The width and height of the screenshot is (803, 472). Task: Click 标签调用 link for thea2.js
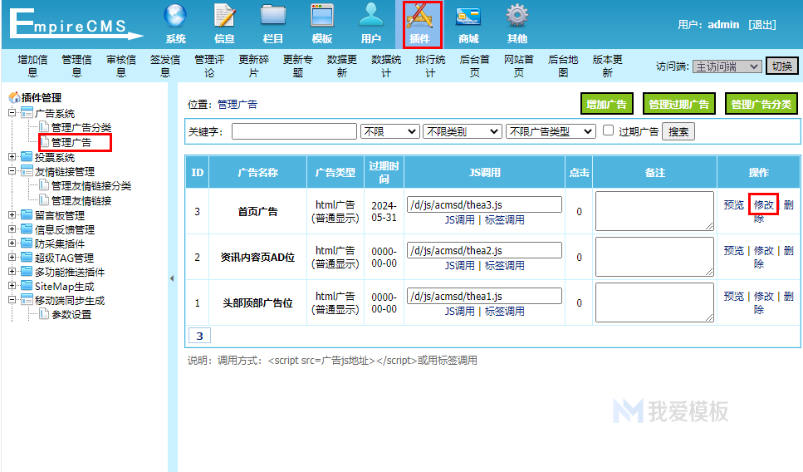click(504, 265)
